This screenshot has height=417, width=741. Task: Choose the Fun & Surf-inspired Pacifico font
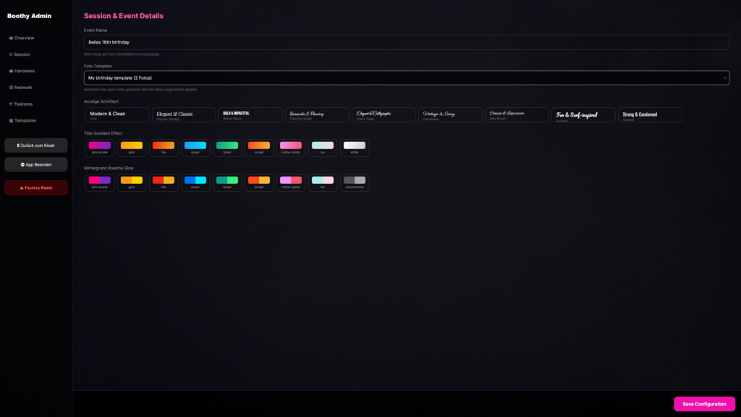tap(583, 114)
